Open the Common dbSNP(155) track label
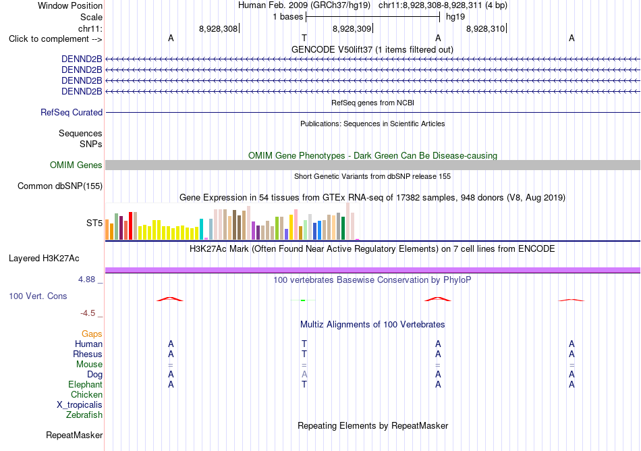Viewport: 641px width, 451px height. (59, 186)
